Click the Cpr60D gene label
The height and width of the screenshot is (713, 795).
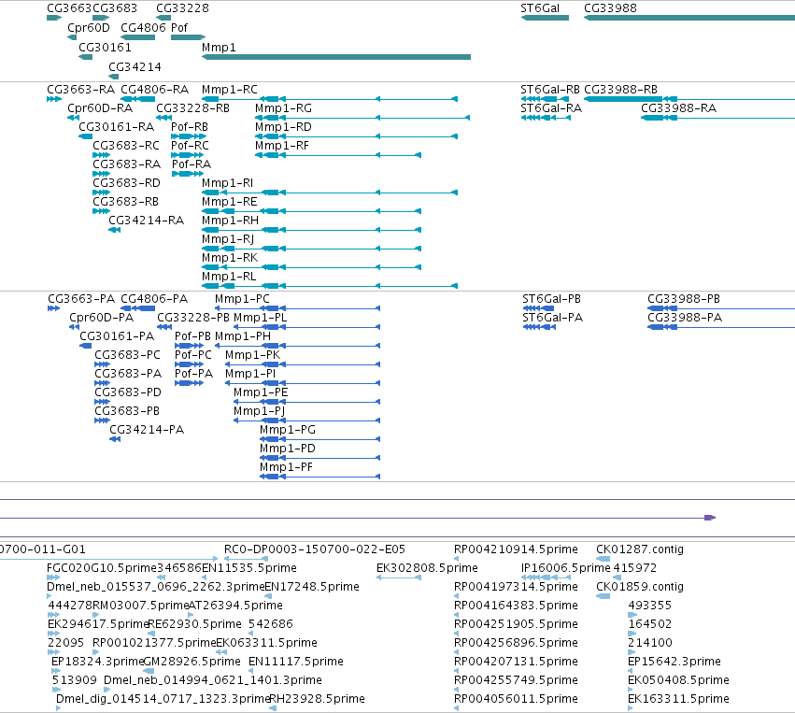pos(88,28)
